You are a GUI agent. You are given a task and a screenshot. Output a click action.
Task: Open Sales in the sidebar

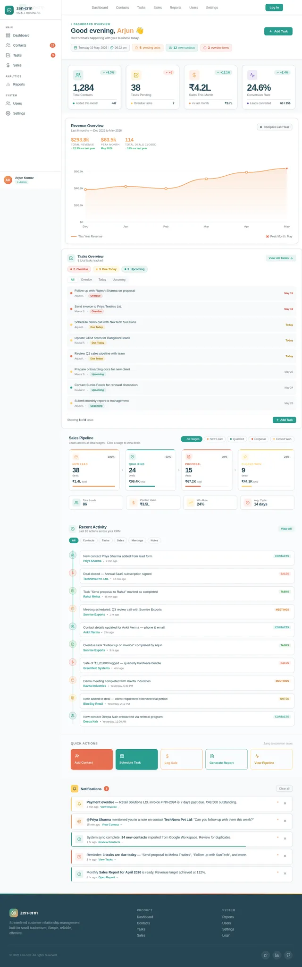31,65
